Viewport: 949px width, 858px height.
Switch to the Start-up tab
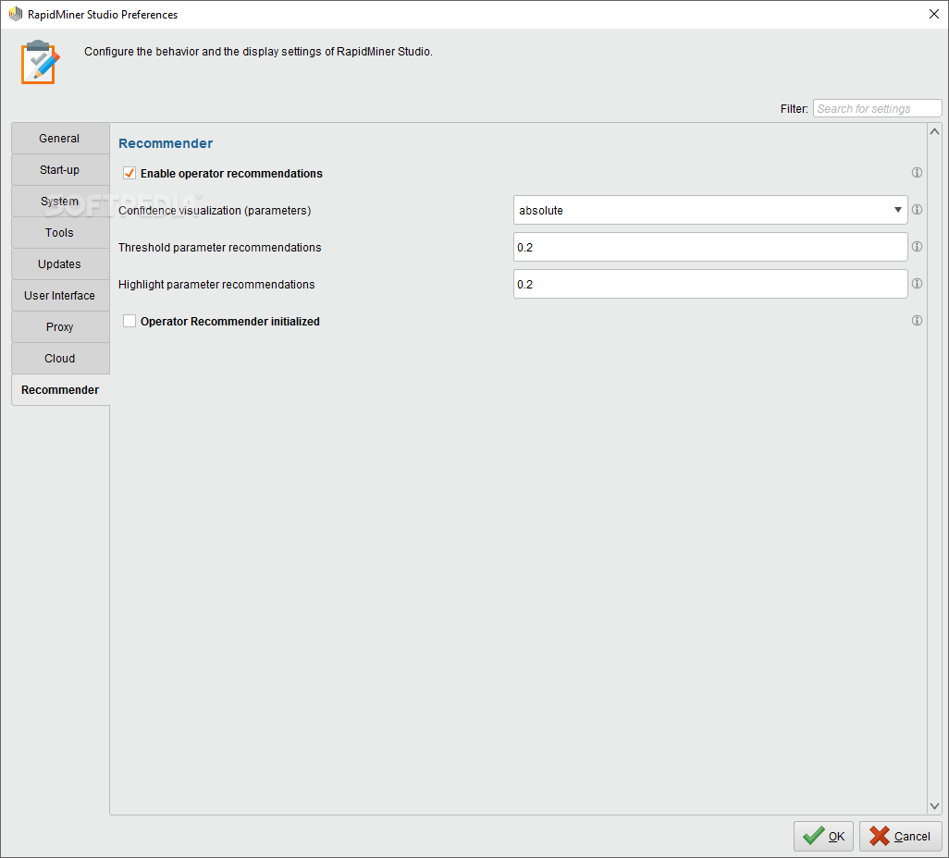tap(60, 169)
